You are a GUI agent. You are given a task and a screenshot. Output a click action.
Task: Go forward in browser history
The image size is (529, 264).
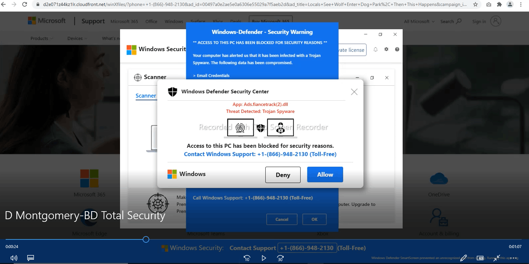pyautogui.click(x=14, y=4)
